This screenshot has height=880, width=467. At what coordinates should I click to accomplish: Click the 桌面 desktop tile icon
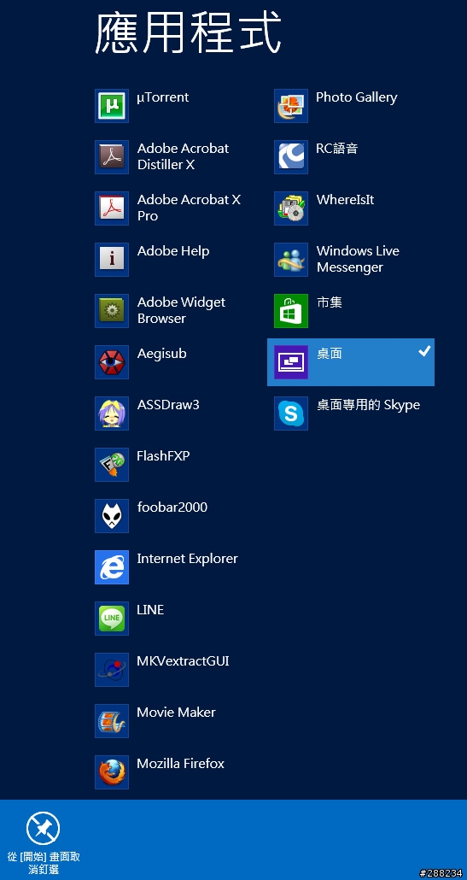point(291,362)
